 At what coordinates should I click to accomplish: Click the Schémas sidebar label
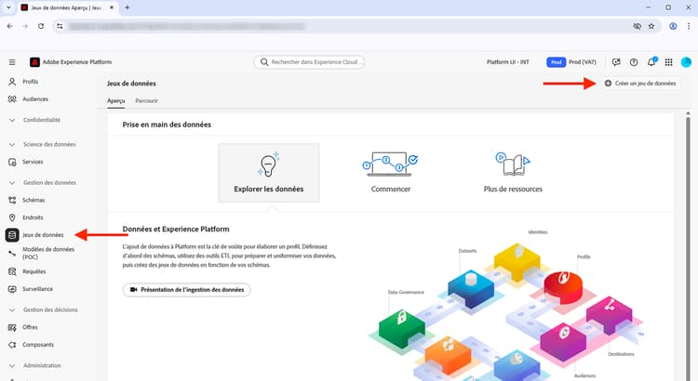coord(34,200)
